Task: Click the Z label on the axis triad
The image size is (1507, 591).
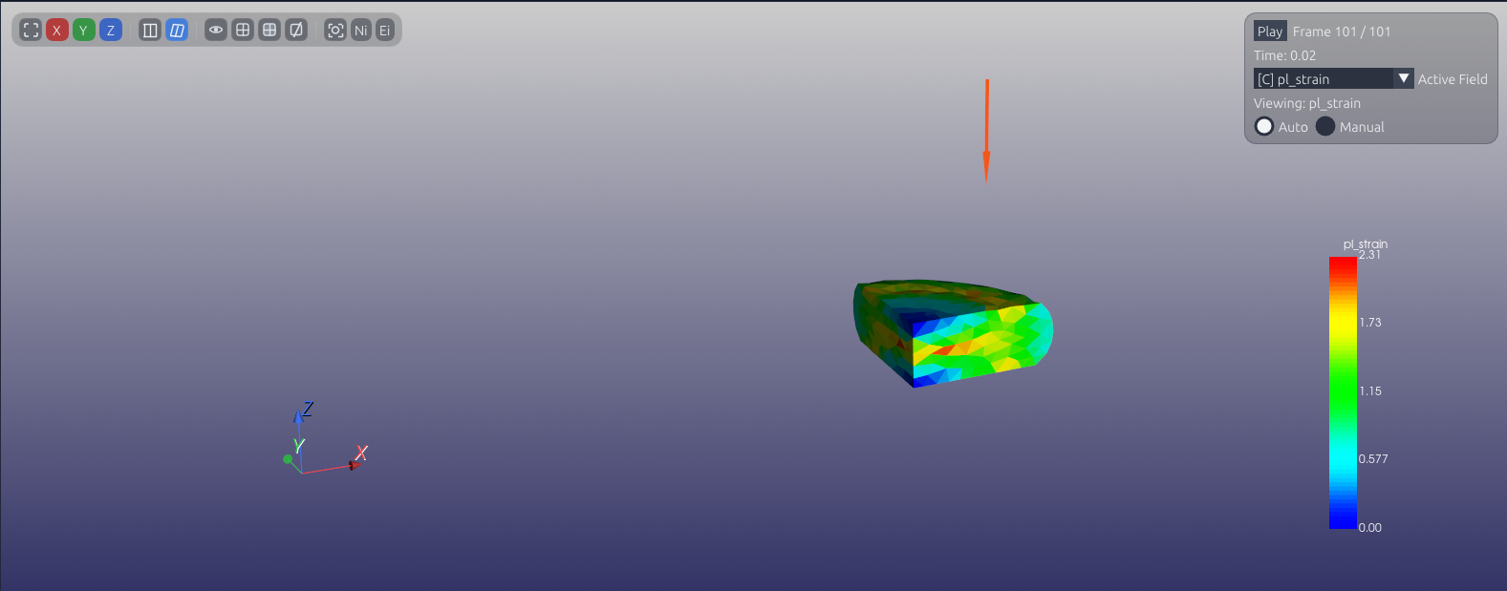Action: click(308, 409)
